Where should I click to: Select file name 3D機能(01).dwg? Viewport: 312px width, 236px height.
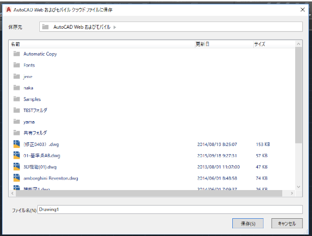tap(40, 167)
